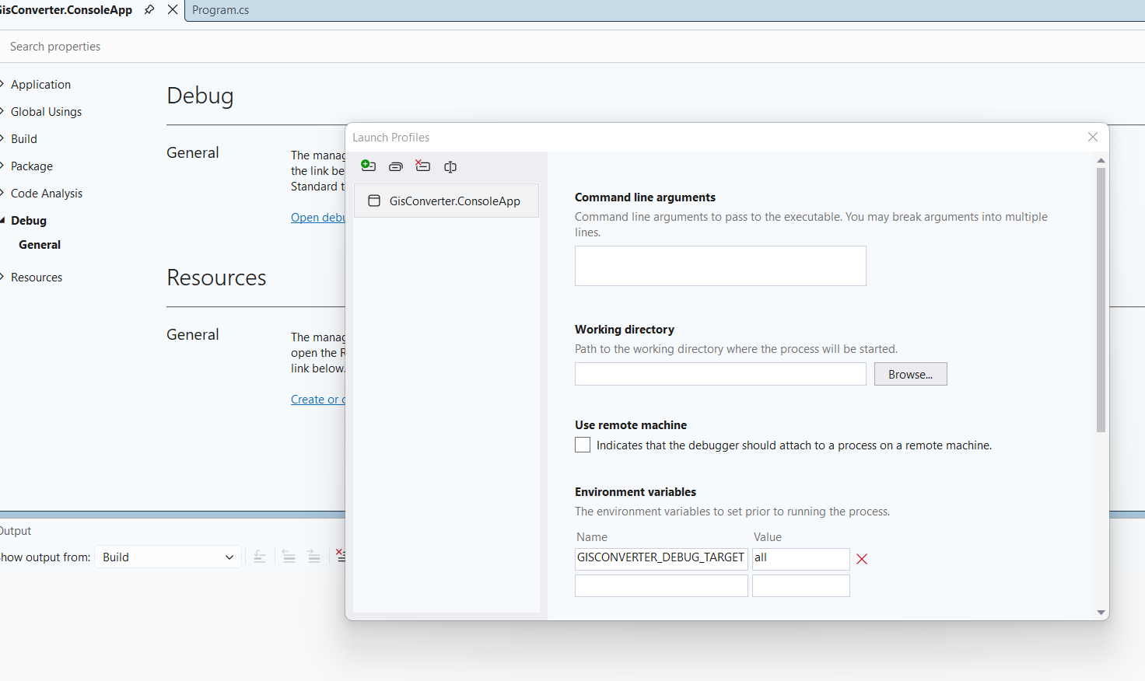1145x681 pixels.
Task: Expand the Package properties section
Action: pos(3,166)
